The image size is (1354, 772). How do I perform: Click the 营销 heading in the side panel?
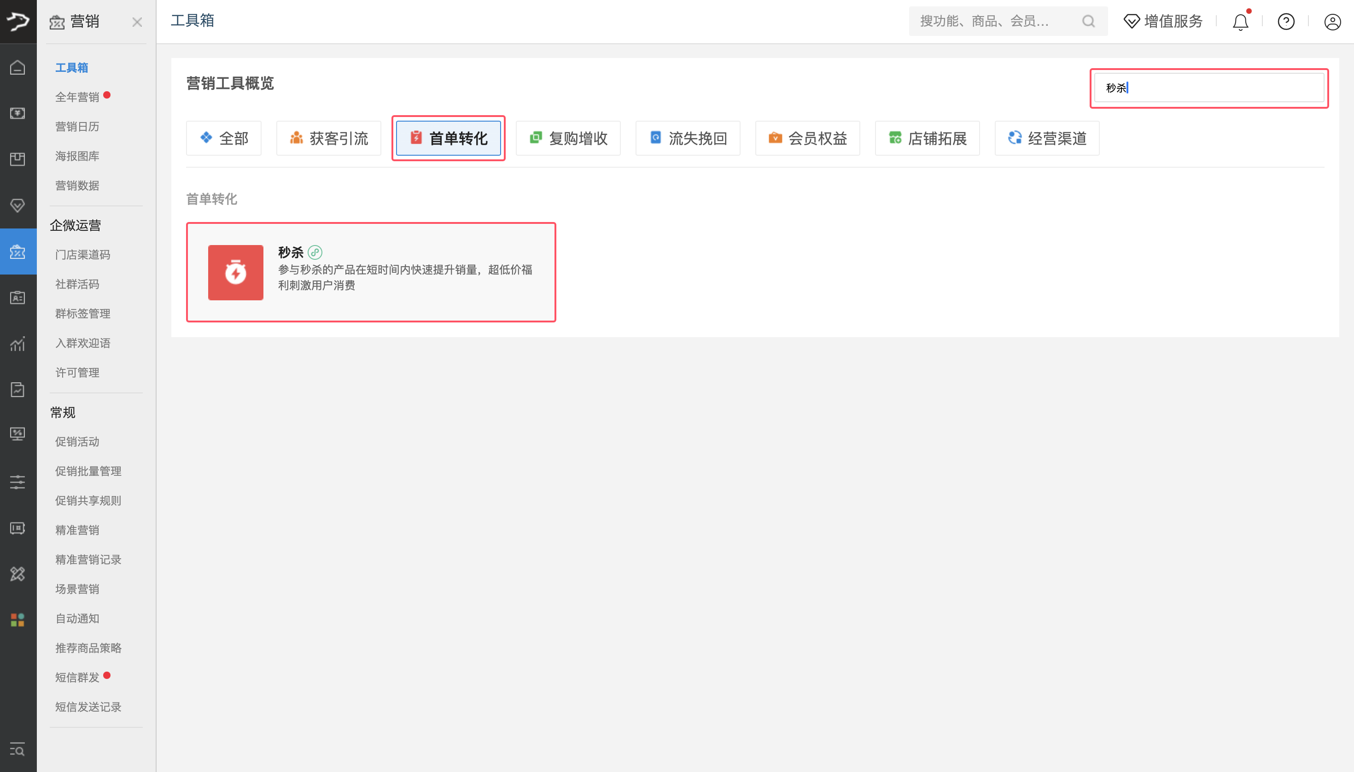coord(85,22)
